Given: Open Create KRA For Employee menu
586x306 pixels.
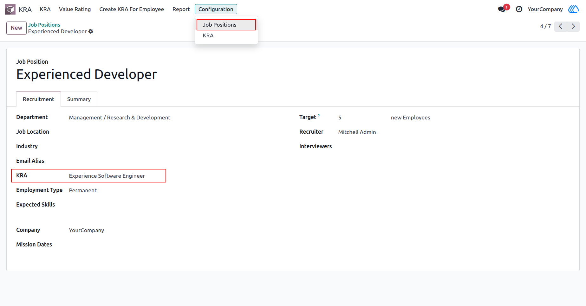Looking at the screenshot, I should pyautogui.click(x=132, y=9).
